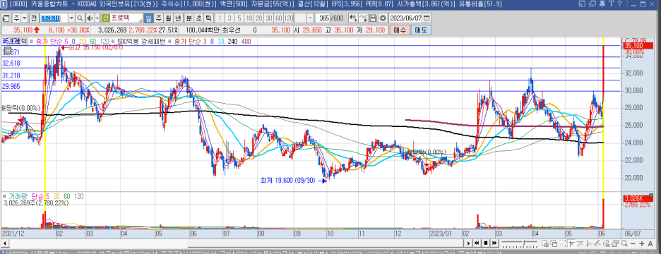Click the 31,218 price line label
This screenshot has height=254, width=661.
tap(11, 75)
